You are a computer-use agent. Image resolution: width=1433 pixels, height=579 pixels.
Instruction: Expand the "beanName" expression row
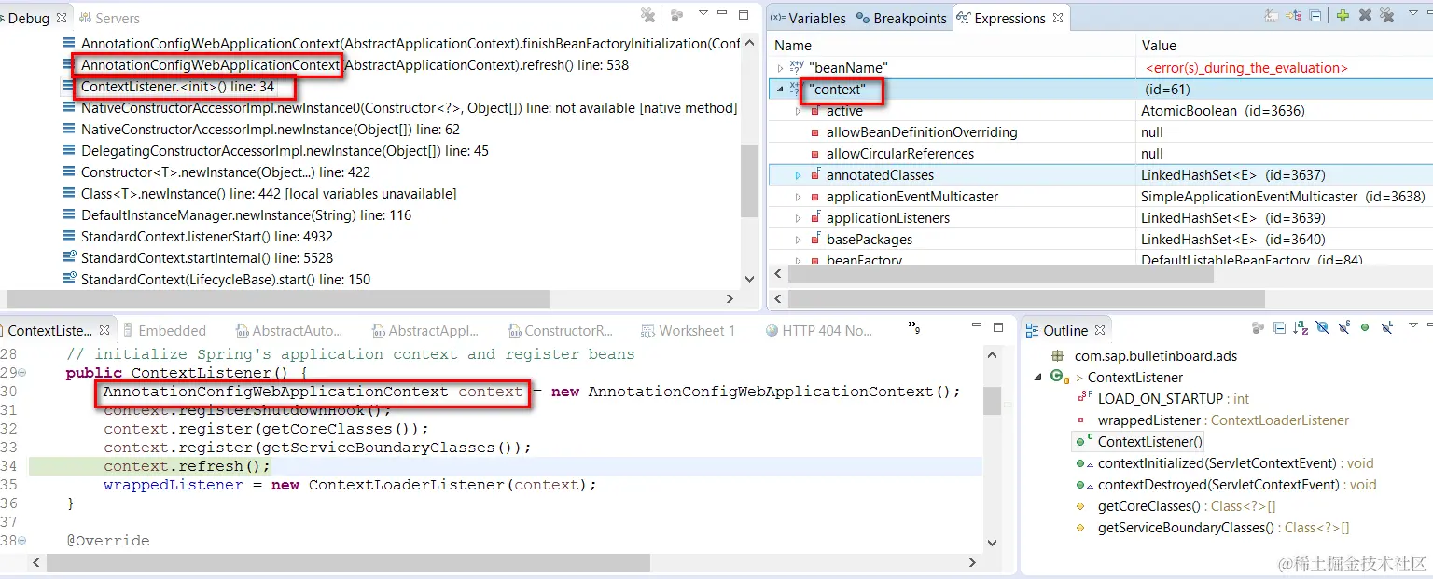click(781, 68)
